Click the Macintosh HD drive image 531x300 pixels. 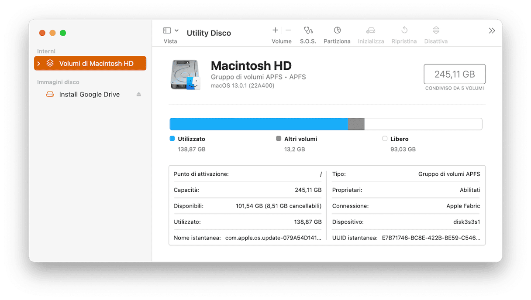[x=185, y=75]
